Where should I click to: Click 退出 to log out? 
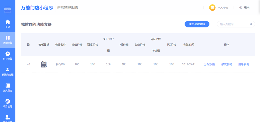click(x=247, y=8)
